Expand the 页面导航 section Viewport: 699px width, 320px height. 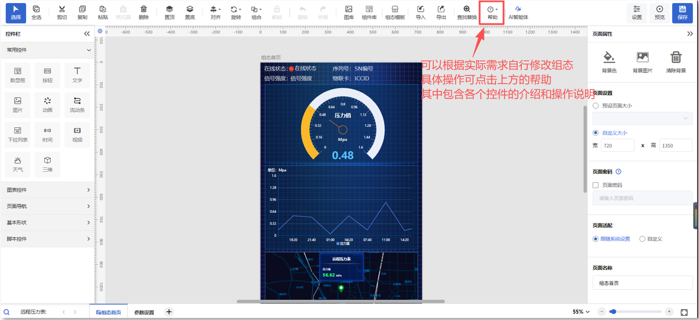pos(47,206)
